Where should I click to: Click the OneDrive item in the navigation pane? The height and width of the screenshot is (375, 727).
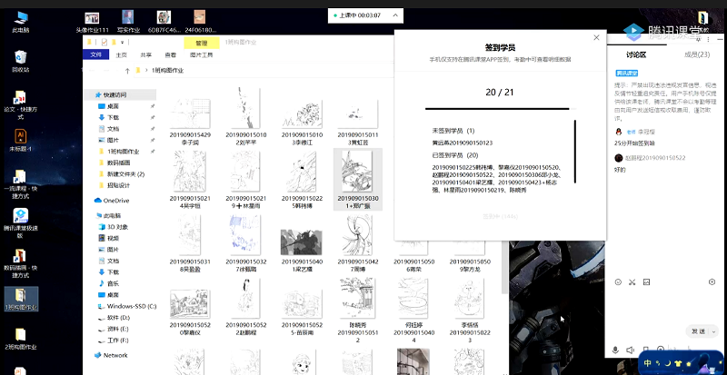(x=115, y=200)
